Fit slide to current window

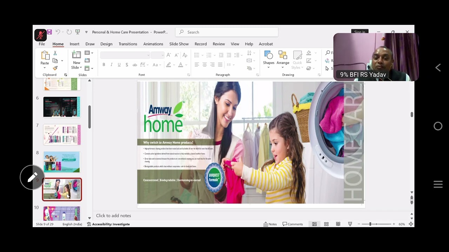(411, 224)
